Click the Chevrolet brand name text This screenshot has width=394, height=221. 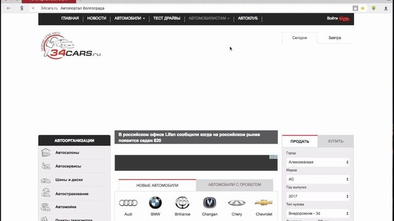[264, 214]
